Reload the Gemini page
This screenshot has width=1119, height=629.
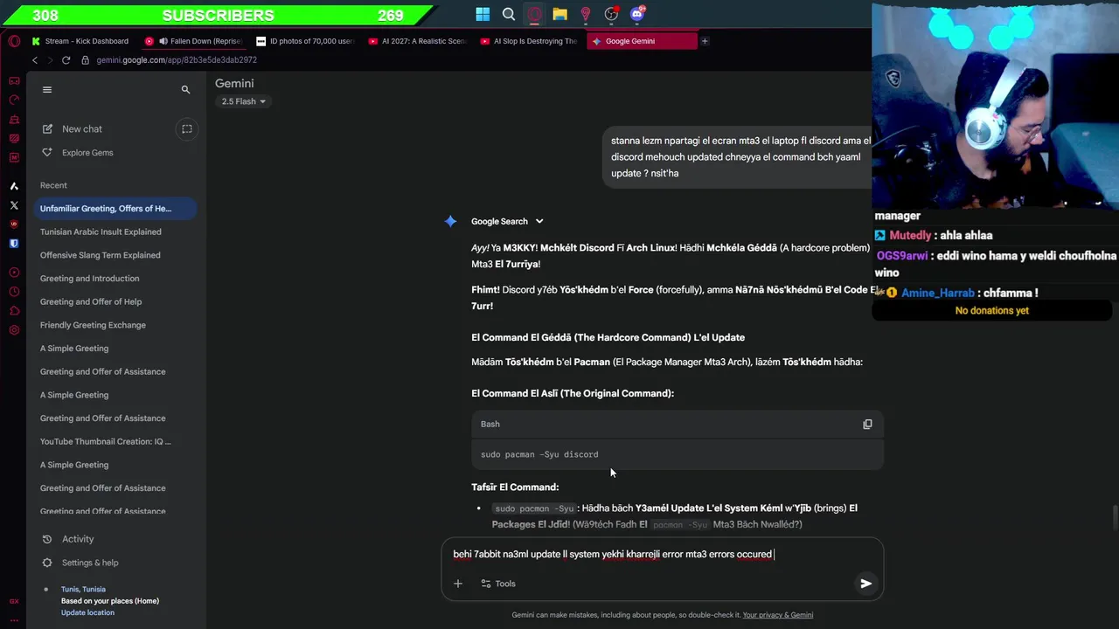click(x=66, y=60)
